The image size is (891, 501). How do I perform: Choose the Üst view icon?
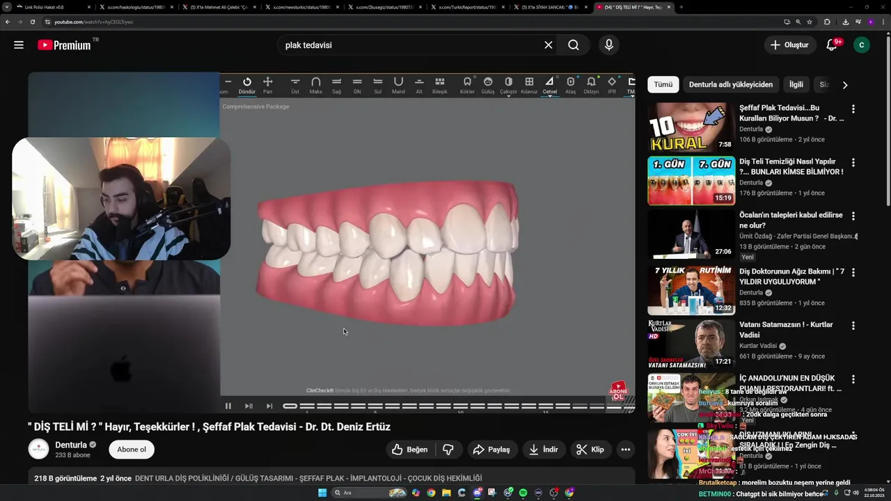coord(295,86)
